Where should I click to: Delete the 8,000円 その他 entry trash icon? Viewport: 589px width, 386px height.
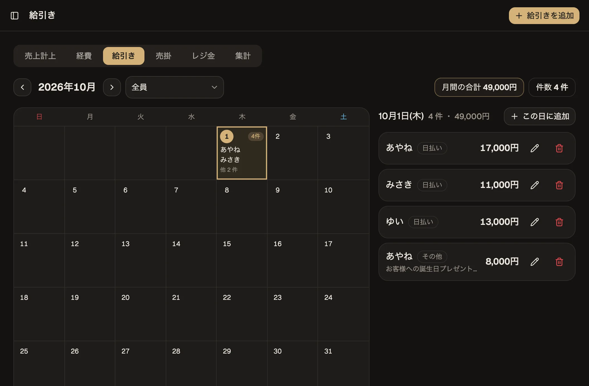(x=559, y=262)
